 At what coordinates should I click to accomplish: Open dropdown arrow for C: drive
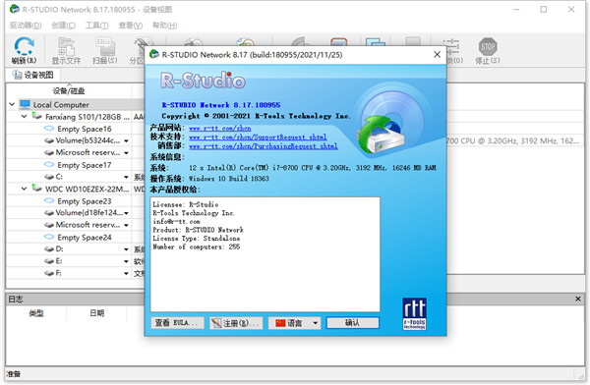click(x=127, y=177)
